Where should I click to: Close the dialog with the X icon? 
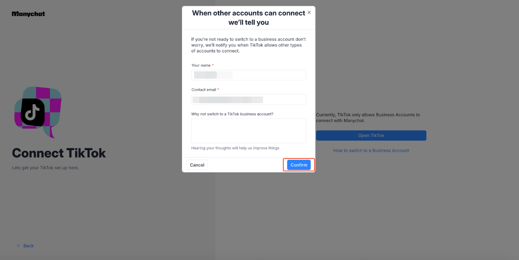click(x=309, y=12)
